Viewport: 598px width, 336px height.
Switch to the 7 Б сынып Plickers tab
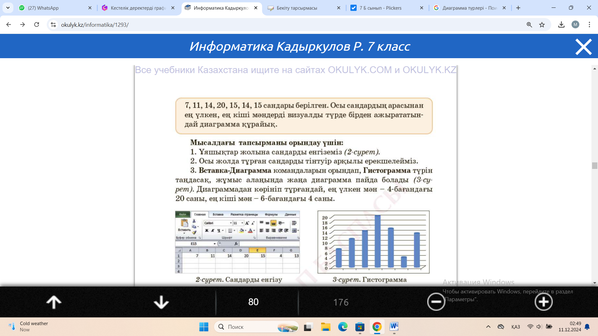point(381,8)
